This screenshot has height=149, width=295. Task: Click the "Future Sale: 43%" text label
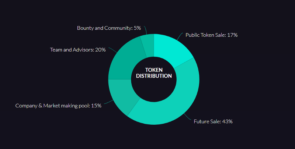(x=213, y=121)
